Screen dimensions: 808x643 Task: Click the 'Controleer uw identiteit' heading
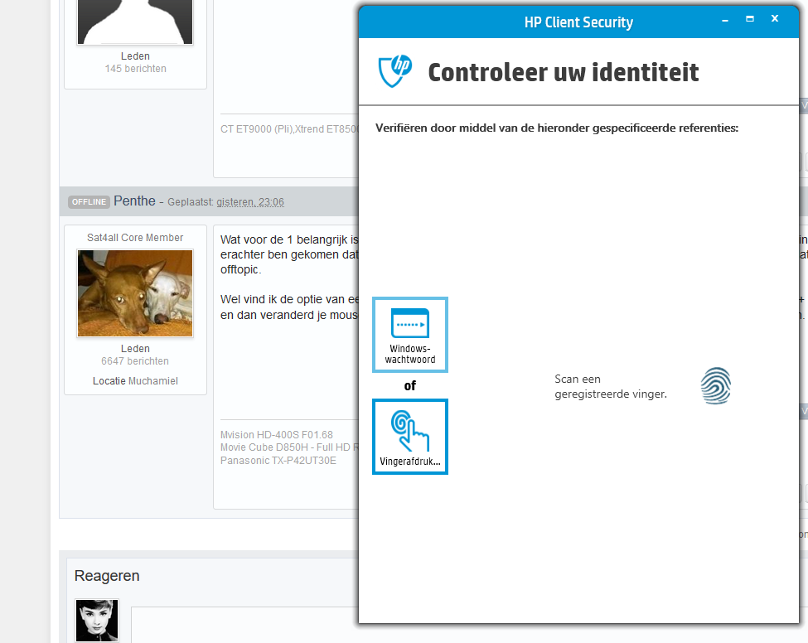[x=564, y=72]
